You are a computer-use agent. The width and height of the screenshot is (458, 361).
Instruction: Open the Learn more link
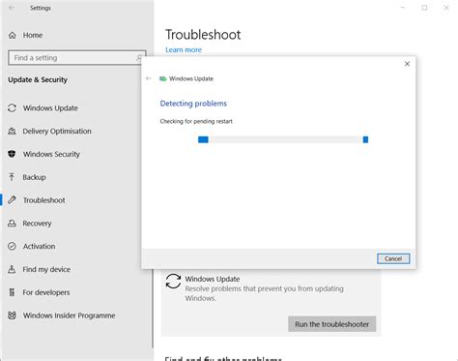184,50
